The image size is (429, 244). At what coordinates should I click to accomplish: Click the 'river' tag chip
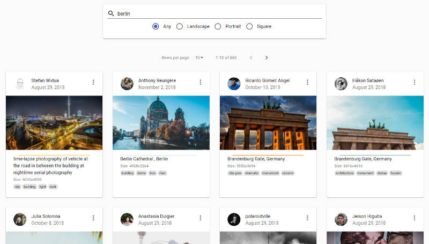[x=162, y=173]
